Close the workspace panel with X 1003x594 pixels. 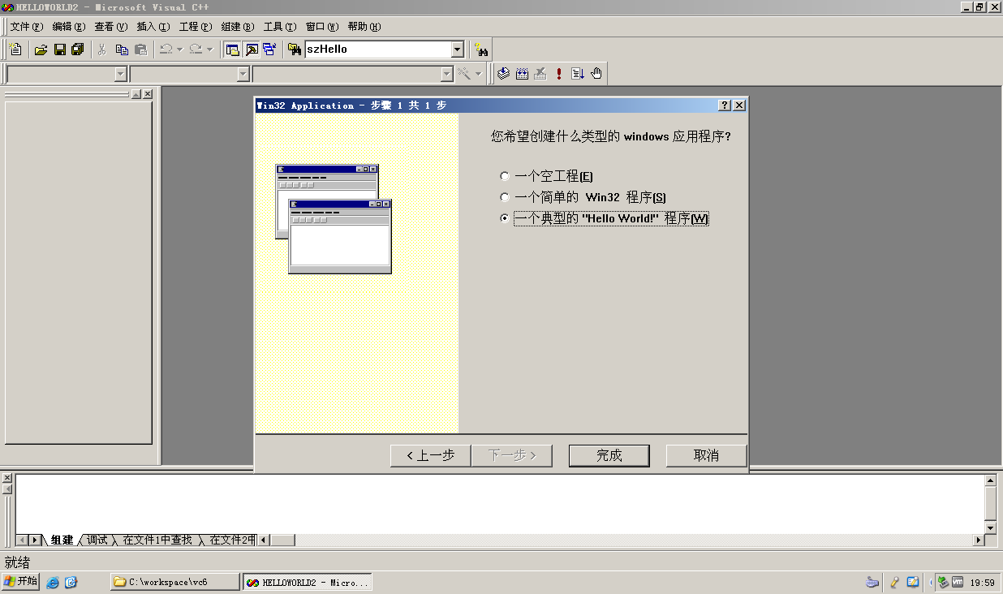[x=148, y=94]
